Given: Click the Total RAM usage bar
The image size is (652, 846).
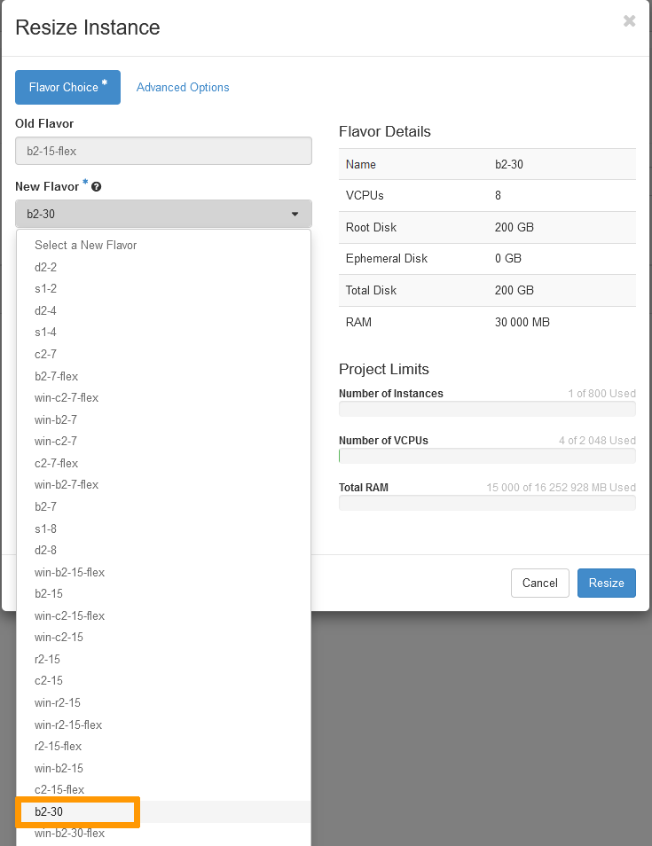Looking at the screenshot, I should pyautogui.click(x=487, y=503).
